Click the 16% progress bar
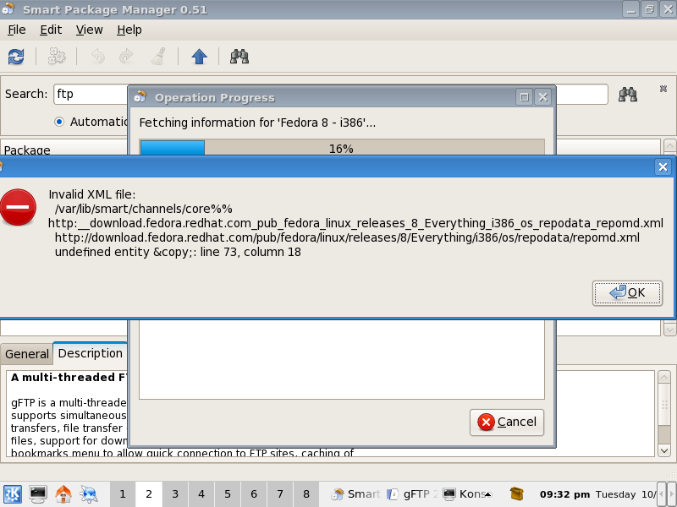677x507 pixels. pyautogui.click(x=342, y=147)
